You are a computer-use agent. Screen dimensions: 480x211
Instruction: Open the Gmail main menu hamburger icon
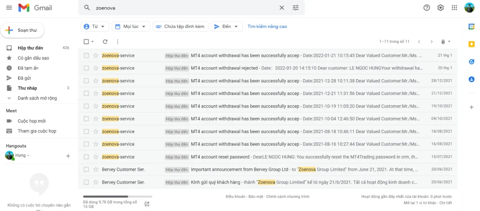click(9, 8)
